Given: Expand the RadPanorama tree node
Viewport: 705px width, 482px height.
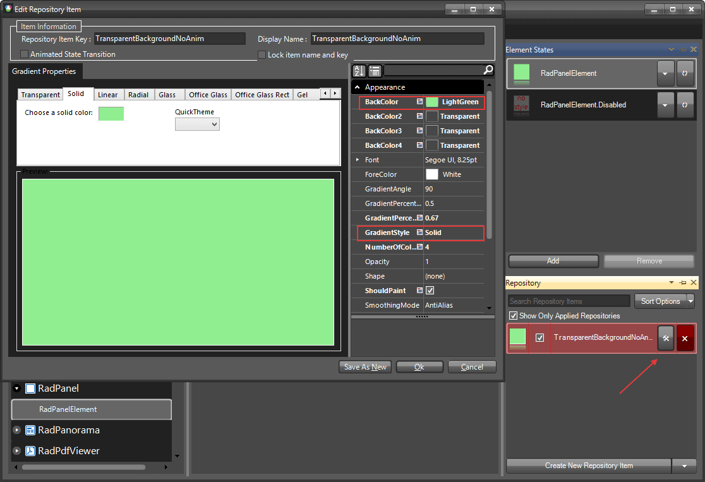Looking at the screenshot, I should [x=16, y=430].
